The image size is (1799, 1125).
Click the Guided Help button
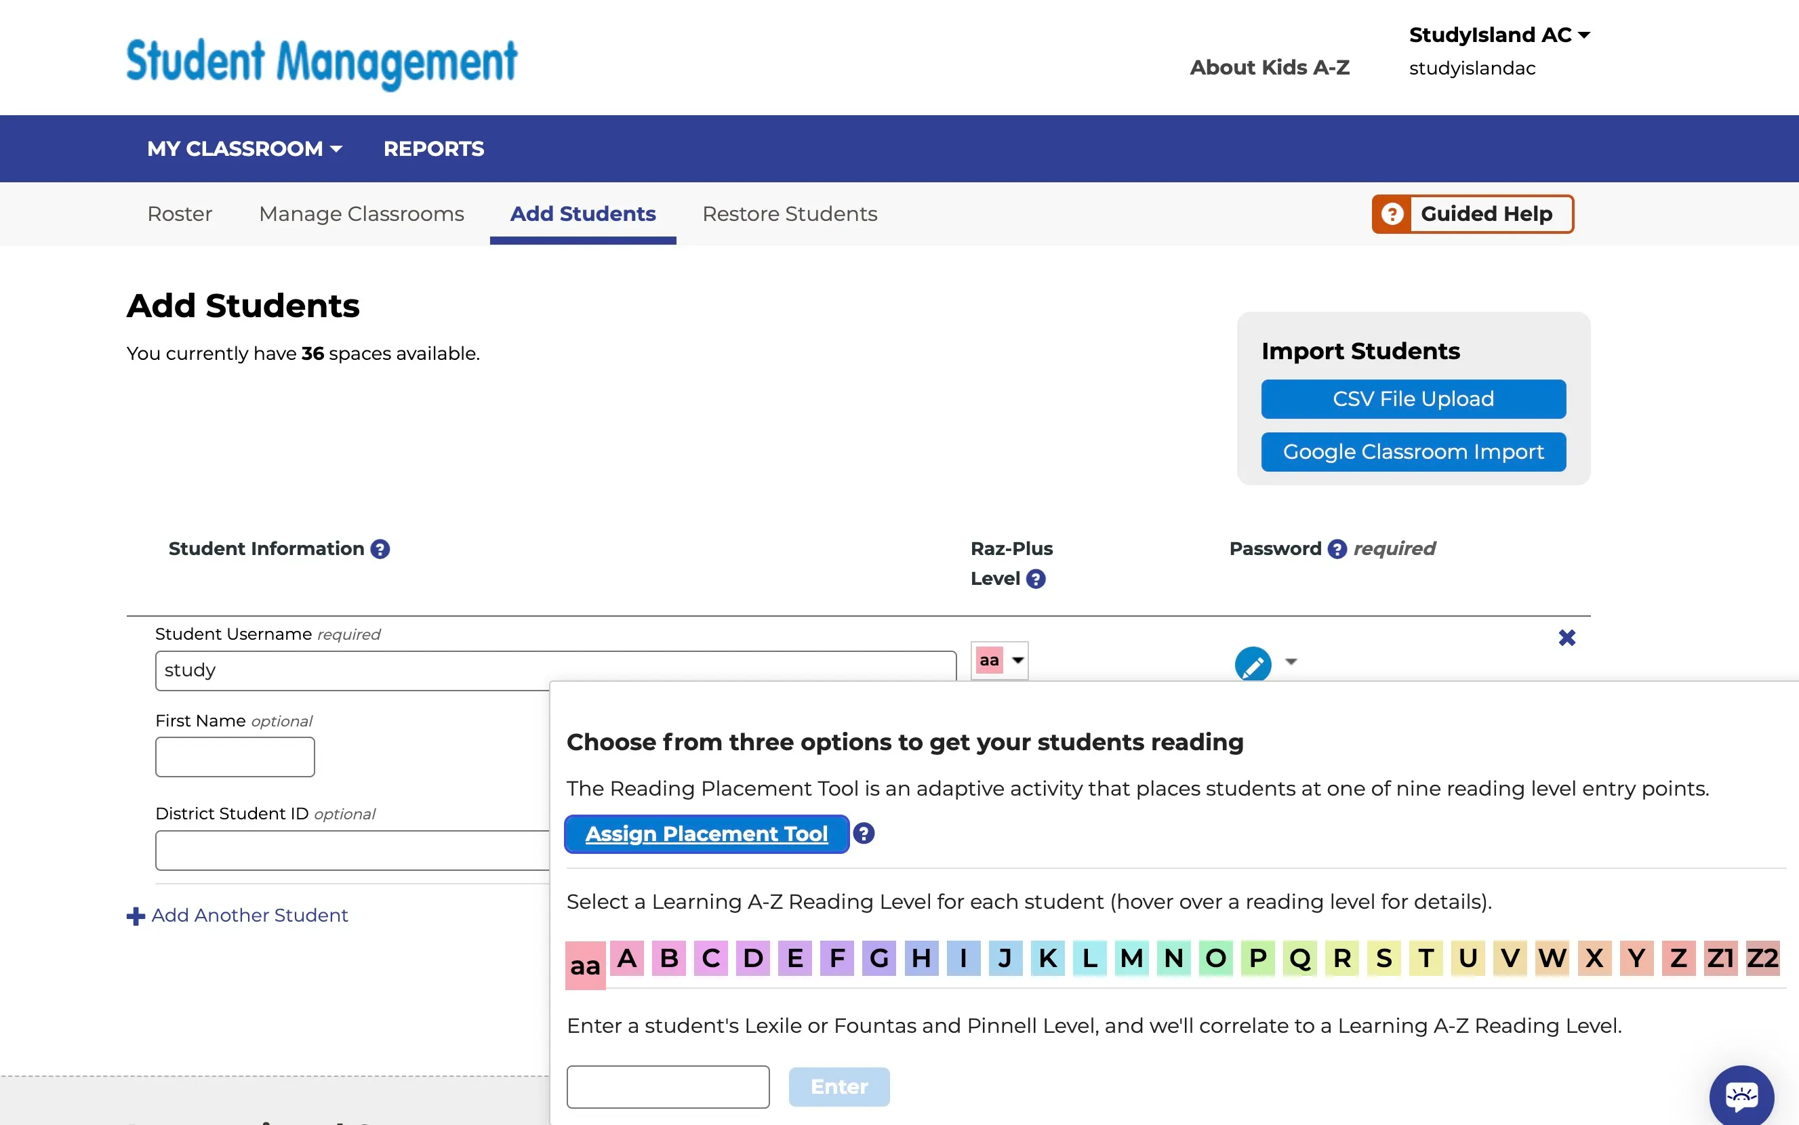pyautogui.click(x=1472, y=214)
